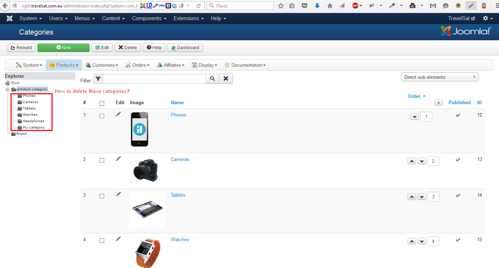Screen dimensions: 499x268
Task: Move Phones down with the order arrow
Action: tap(415, 117)
